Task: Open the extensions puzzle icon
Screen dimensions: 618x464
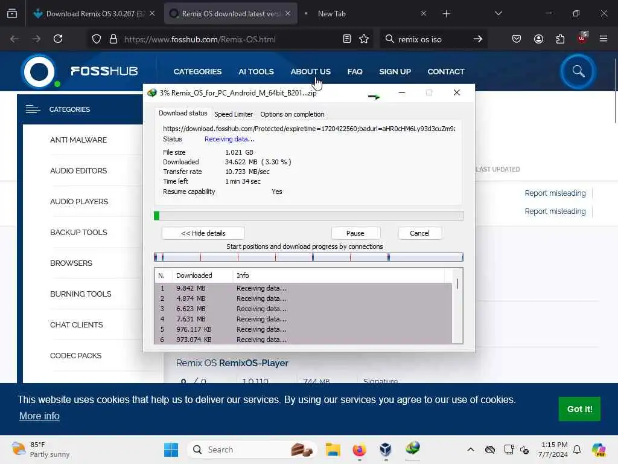Action: click(x=560, y=39)
